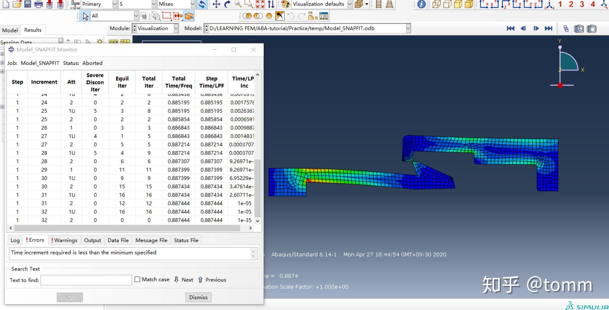Toggle the highlighted select-from-viewport cube icon
This screenshot has height=310, width=609.
point(189,16)
